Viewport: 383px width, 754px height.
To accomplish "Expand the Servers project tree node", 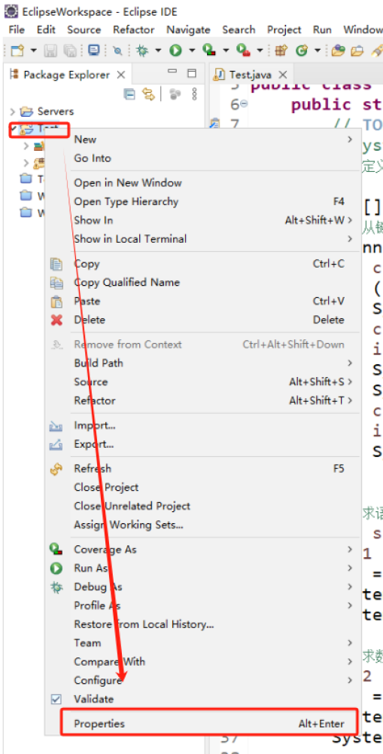I will [13, 112].
